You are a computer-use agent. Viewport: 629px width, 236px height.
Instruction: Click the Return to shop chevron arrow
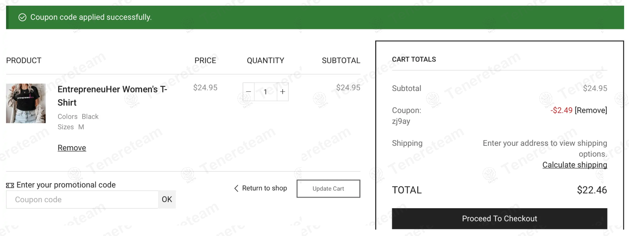[x=236, y=188]
